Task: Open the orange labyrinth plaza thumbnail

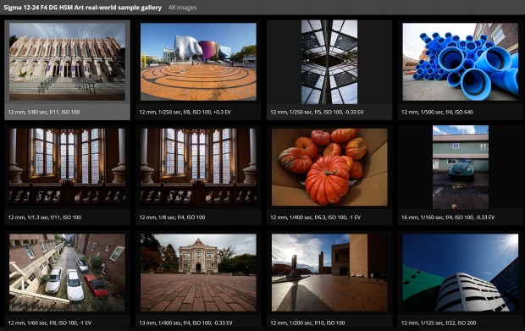Action: coord(198,62)
